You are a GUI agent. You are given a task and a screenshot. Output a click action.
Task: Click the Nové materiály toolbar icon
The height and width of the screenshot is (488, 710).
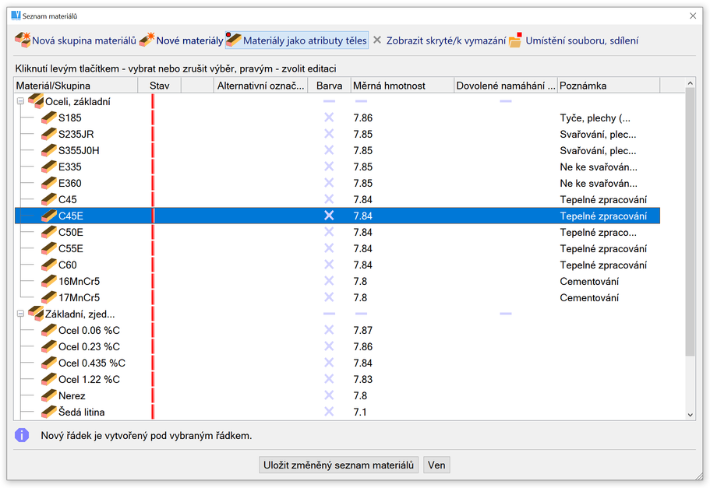point(147,40)
